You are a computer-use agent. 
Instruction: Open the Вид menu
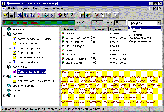[36, 8]
